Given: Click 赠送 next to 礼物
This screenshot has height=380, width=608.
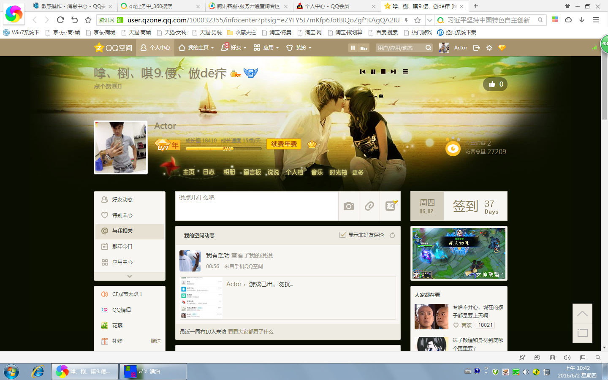Looking at the screenshot, I should click(x=156, y=341).
